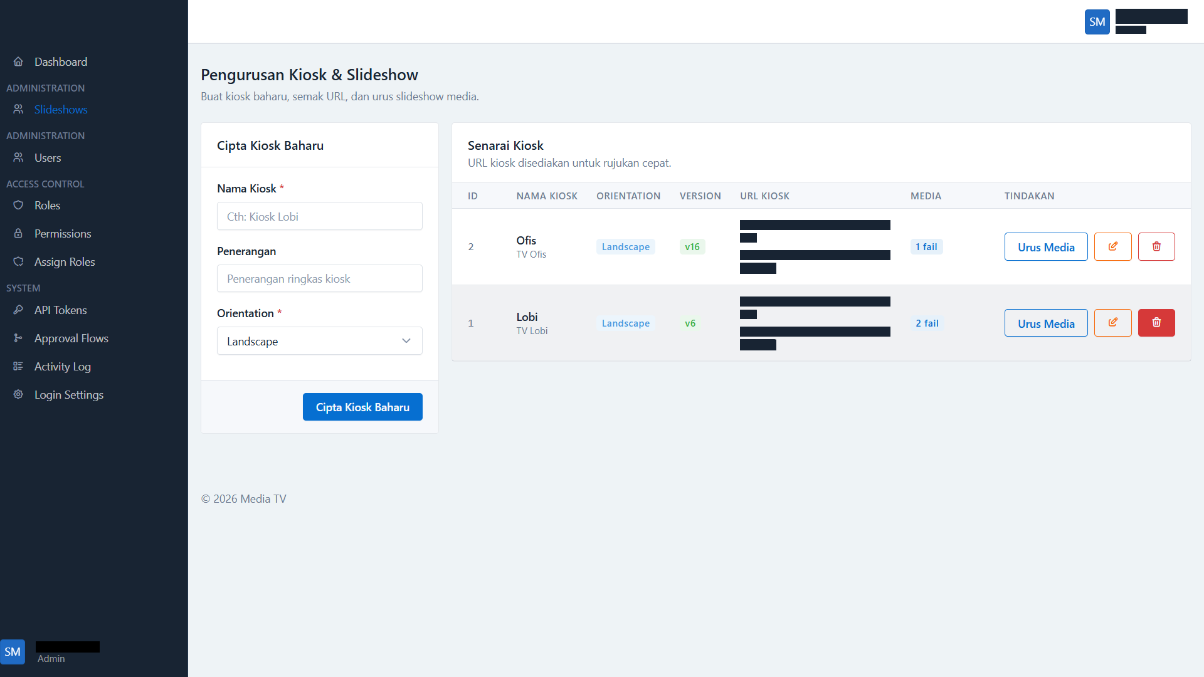Focus the Penerangan input field
The image size is (1204, 677).
320,278
